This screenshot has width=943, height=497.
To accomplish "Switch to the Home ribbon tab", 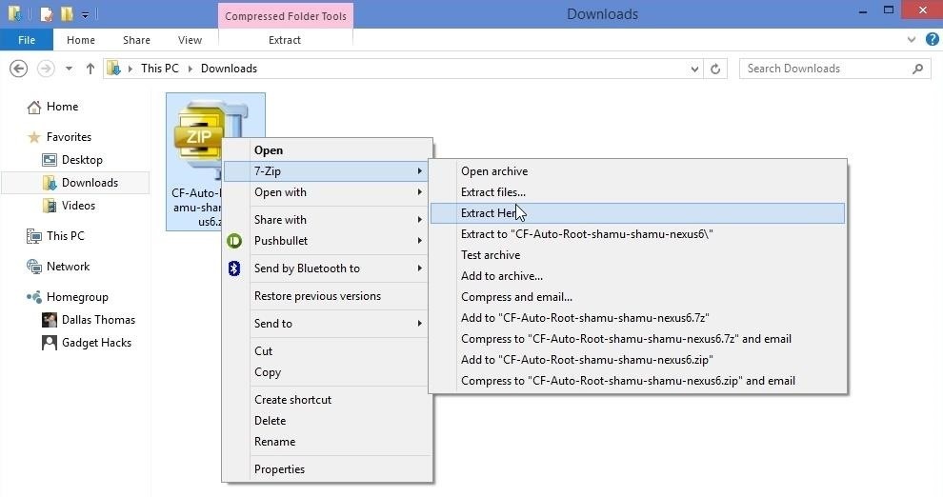I will click(81, 40).
